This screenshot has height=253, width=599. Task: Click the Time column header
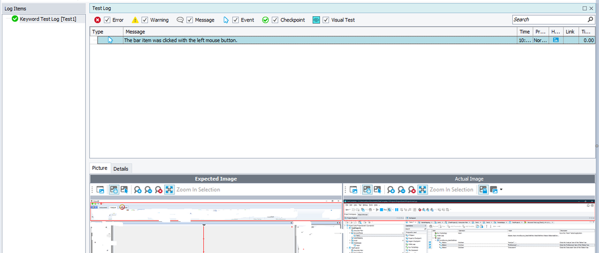click(524, 31)
